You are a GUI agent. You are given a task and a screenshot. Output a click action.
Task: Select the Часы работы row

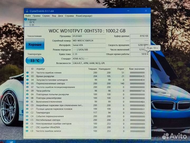click(x=85, y=91)
